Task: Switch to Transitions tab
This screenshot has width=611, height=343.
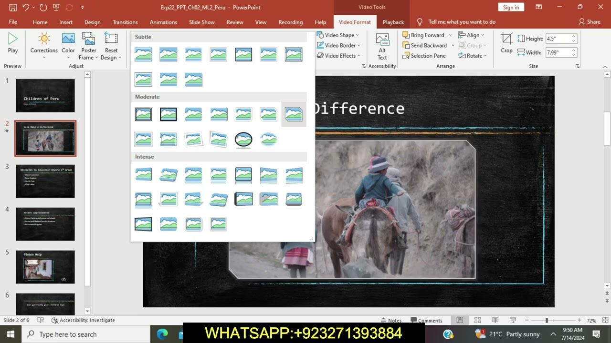Action: click(x=125, y=22)
